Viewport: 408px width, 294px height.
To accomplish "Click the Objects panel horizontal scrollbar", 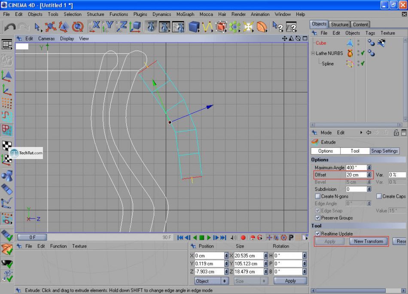I will (x=357, y=125).
